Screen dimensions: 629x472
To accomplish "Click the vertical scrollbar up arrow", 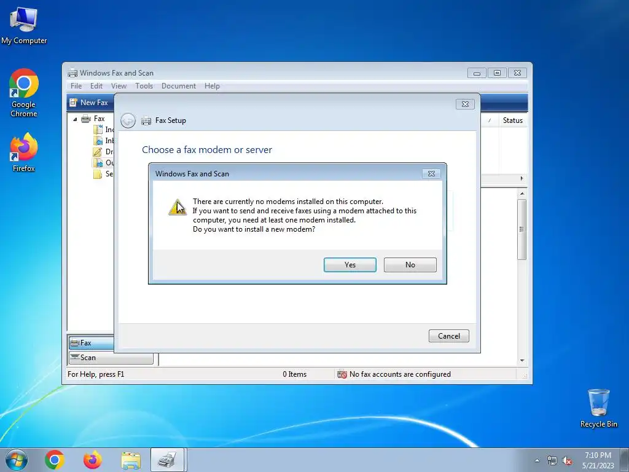I will [522, 194].
